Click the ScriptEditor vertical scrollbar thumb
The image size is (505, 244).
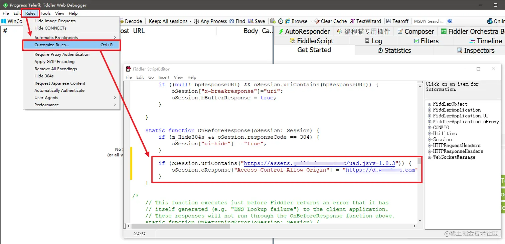[419, 161]
